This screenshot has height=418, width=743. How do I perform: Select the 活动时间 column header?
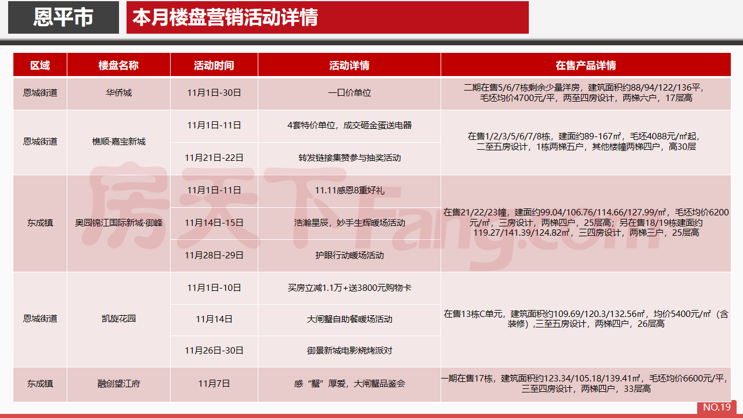(x=214, y=65)
